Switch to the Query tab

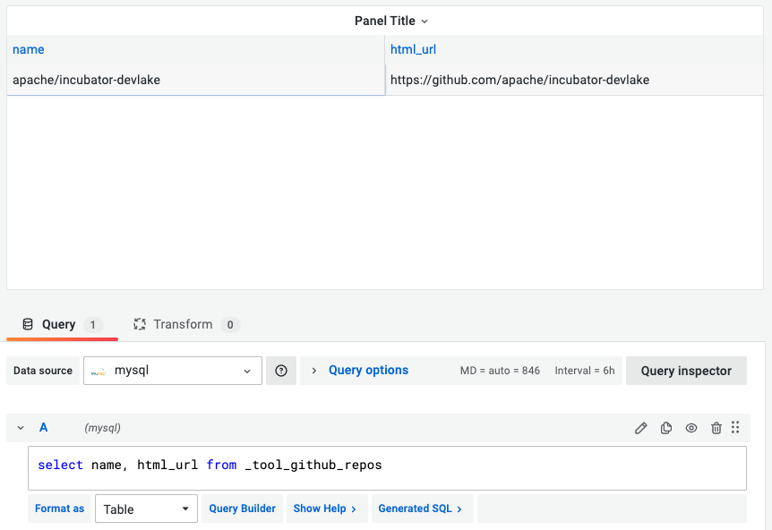(62, 324)
